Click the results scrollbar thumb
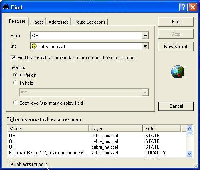200x170 pixels. click(x=189, y=134)
